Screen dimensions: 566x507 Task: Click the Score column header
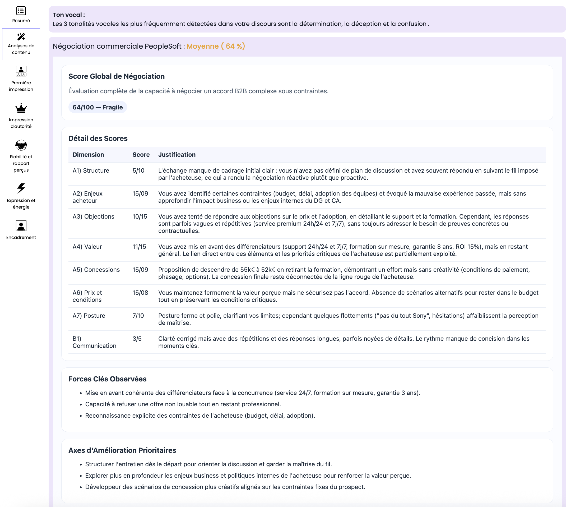[x=141, y=155]
